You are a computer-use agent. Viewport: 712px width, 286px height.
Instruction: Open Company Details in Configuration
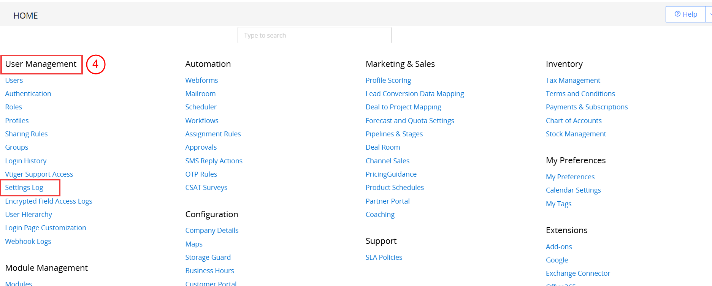[x=212, y=231]
